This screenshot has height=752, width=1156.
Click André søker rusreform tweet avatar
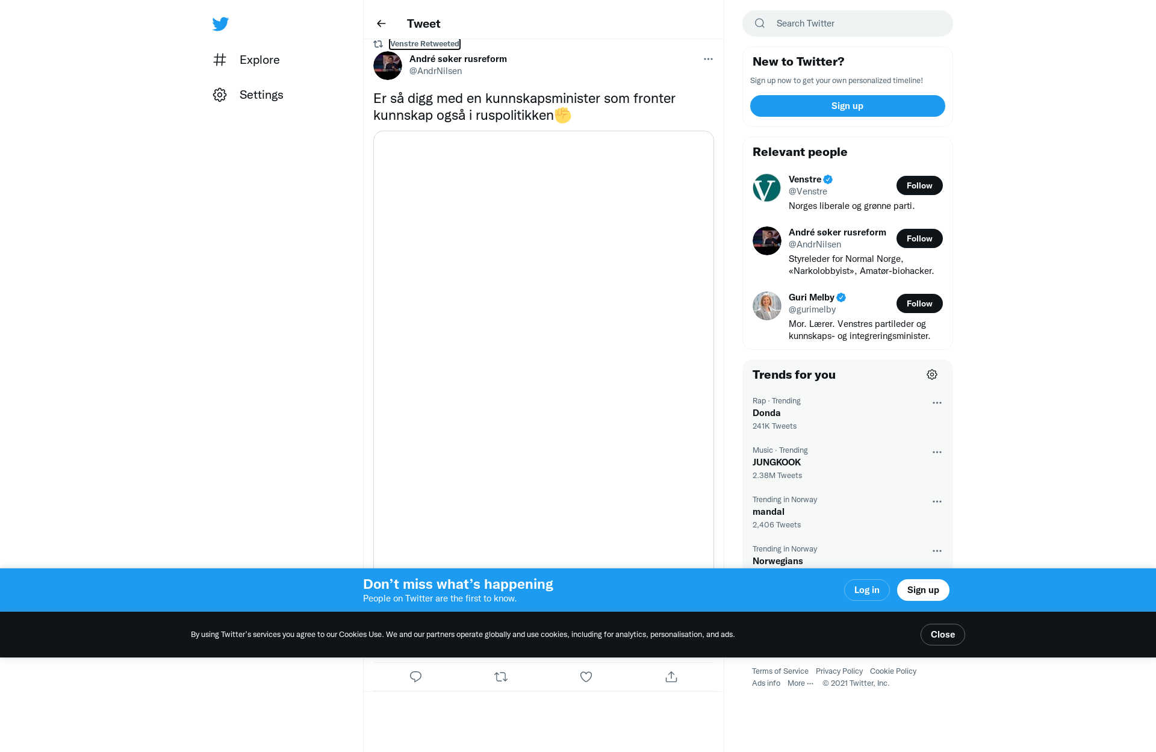pos(388,66)
